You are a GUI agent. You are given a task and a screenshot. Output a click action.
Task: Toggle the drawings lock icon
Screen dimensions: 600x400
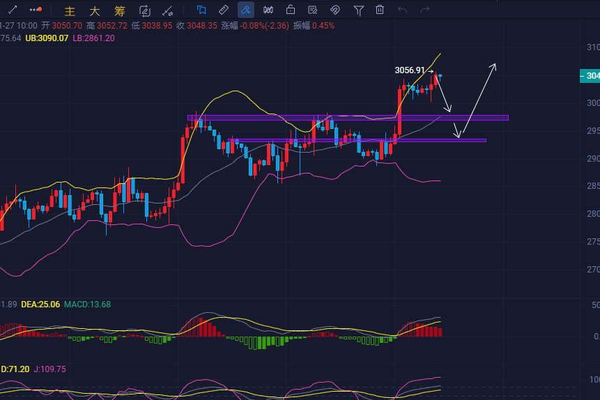[291, 10]
